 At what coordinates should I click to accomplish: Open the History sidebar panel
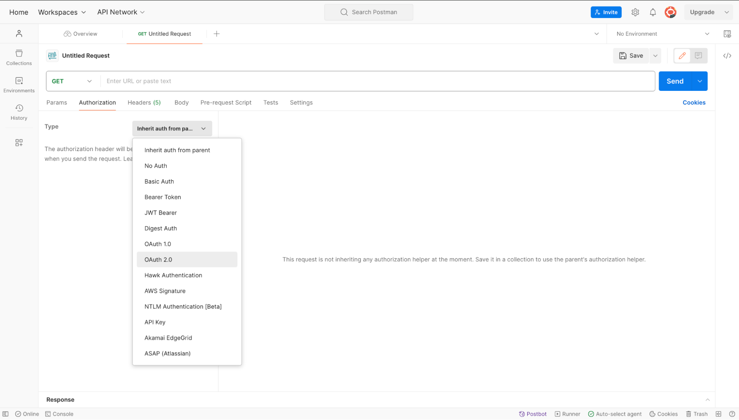point(19,112)
